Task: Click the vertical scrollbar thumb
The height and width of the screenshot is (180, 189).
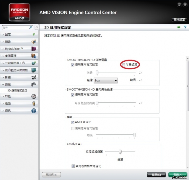Action: pos(188,86)
